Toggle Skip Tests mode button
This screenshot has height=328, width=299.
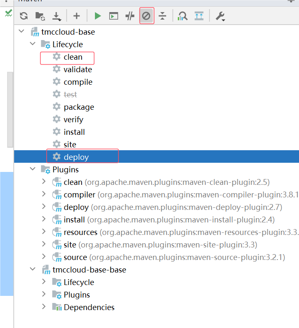click(x=146, y=16)
